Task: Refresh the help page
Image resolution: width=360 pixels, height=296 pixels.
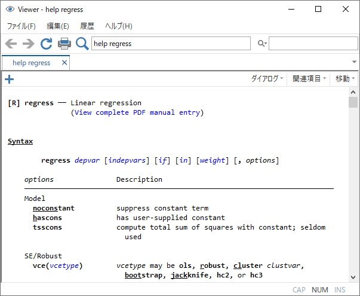Action: click(x=47, y=44)
